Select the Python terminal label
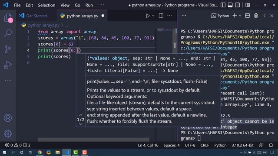This screenshot has height=156, width=278. point(220,16)
